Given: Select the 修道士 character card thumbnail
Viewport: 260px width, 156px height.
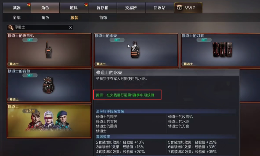Looking at the screenshot, I should coord(49,121).
